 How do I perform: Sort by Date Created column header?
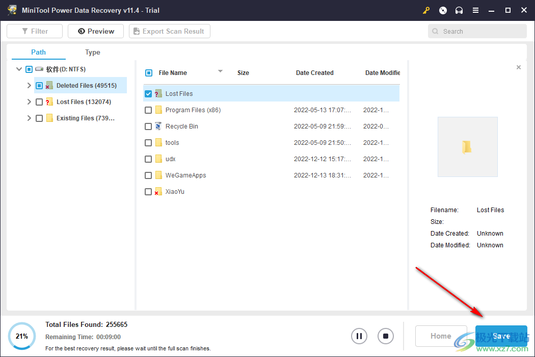tap(314, 73)
